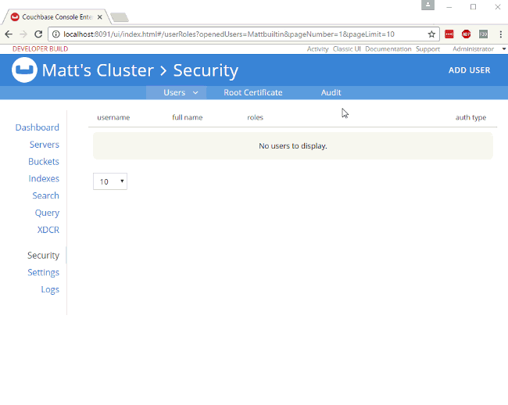Expand the Users tab dropdown arrow
The height and width of the screenshot is (405, 508).
coord(195,93)
